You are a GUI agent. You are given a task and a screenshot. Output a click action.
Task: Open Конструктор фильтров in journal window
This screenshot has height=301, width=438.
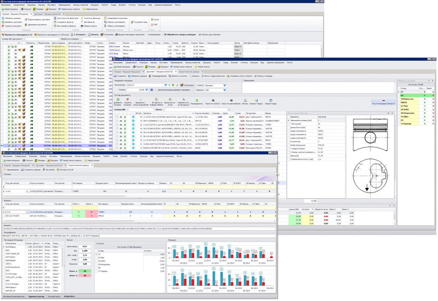(66, 18)
